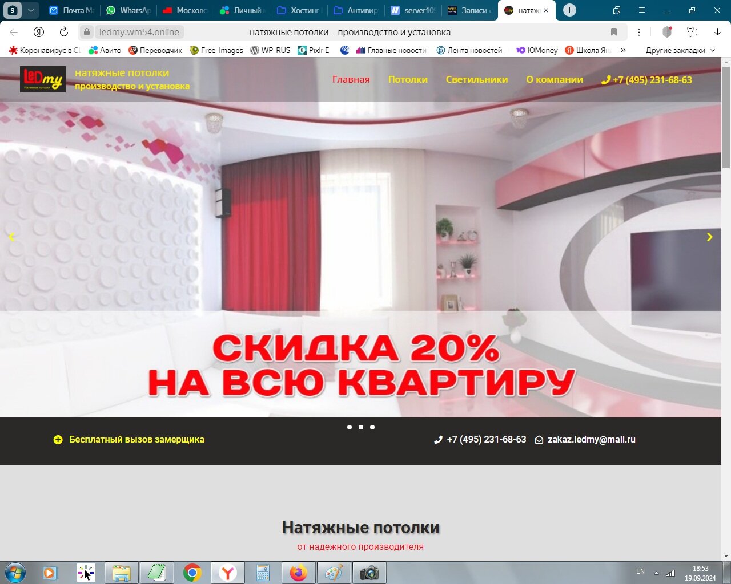Open the WP_RUS bookmark

(270, 50)
